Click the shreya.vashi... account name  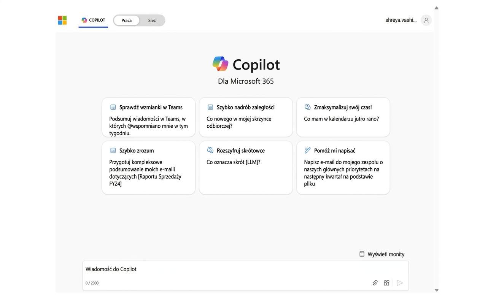pyautogui.click(x=401, y=20)
